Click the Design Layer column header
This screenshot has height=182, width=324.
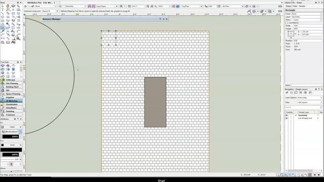304,112
